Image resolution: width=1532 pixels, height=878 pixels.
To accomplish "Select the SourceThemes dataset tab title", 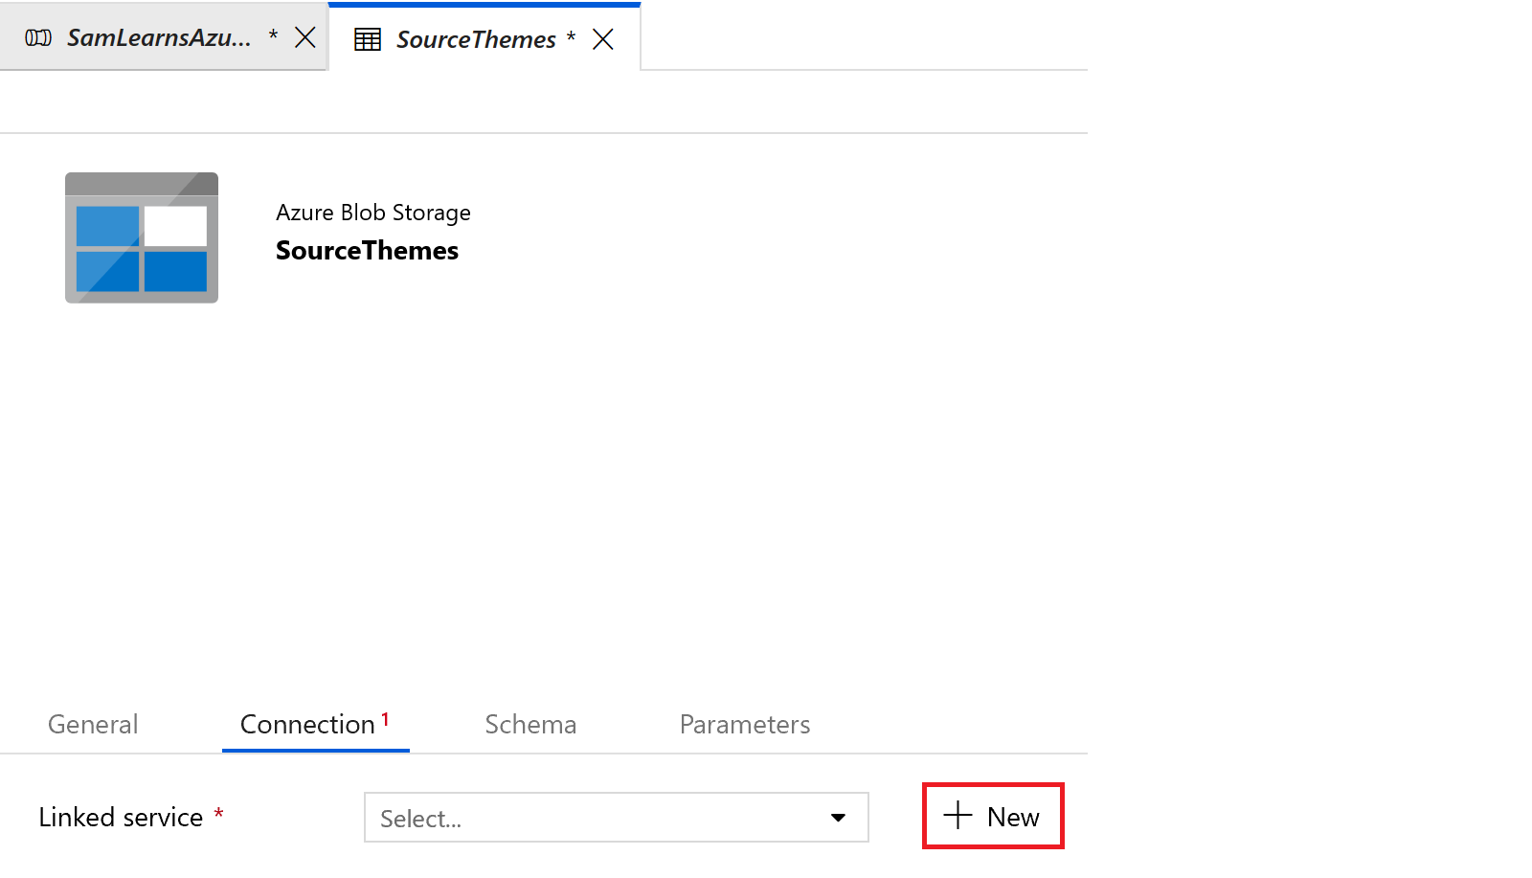I will pos(476,39).
